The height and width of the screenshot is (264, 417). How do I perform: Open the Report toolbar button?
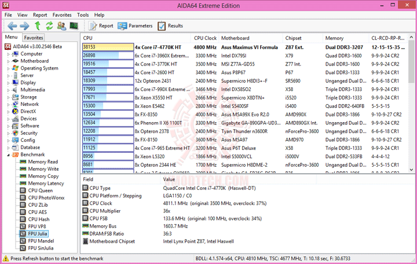[101, 26]
